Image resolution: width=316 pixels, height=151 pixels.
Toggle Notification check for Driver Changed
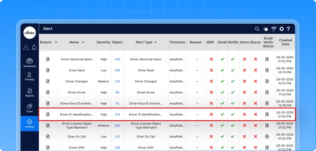[233, 82]
